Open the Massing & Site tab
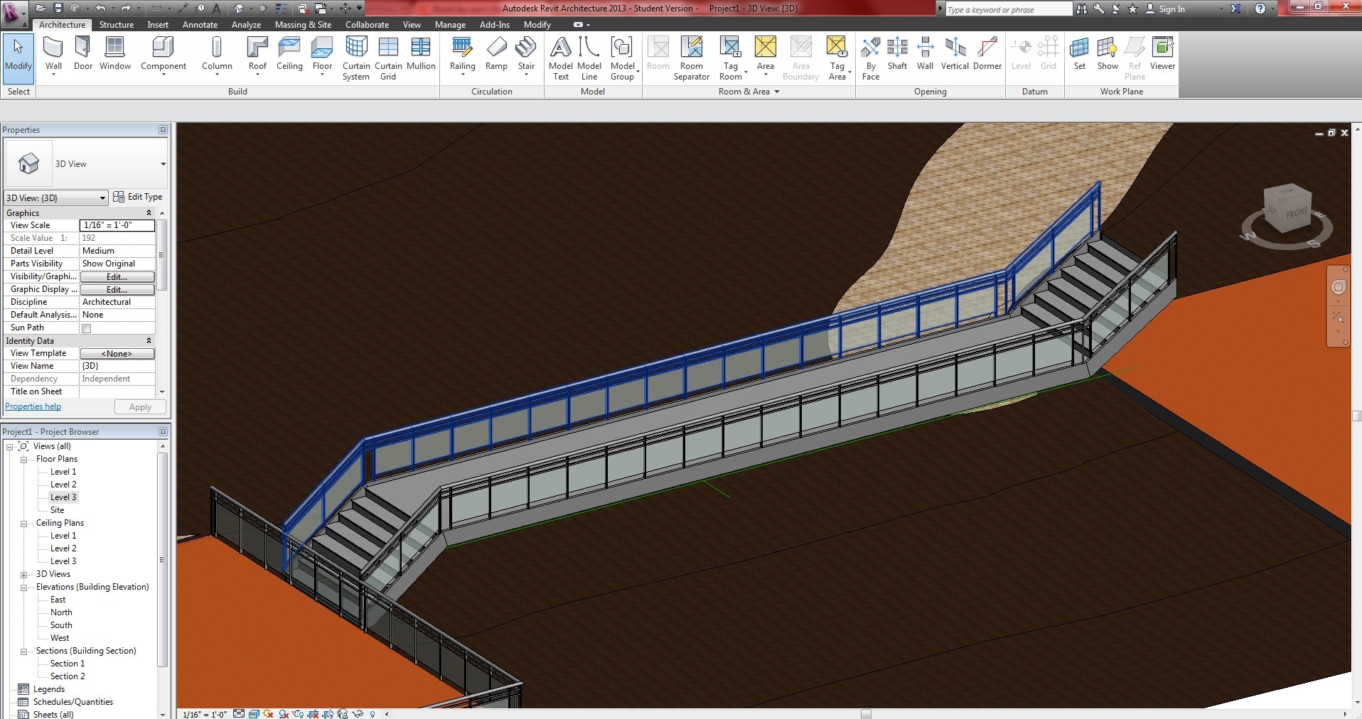1362x719 pixels. click(x=303, y=25)
